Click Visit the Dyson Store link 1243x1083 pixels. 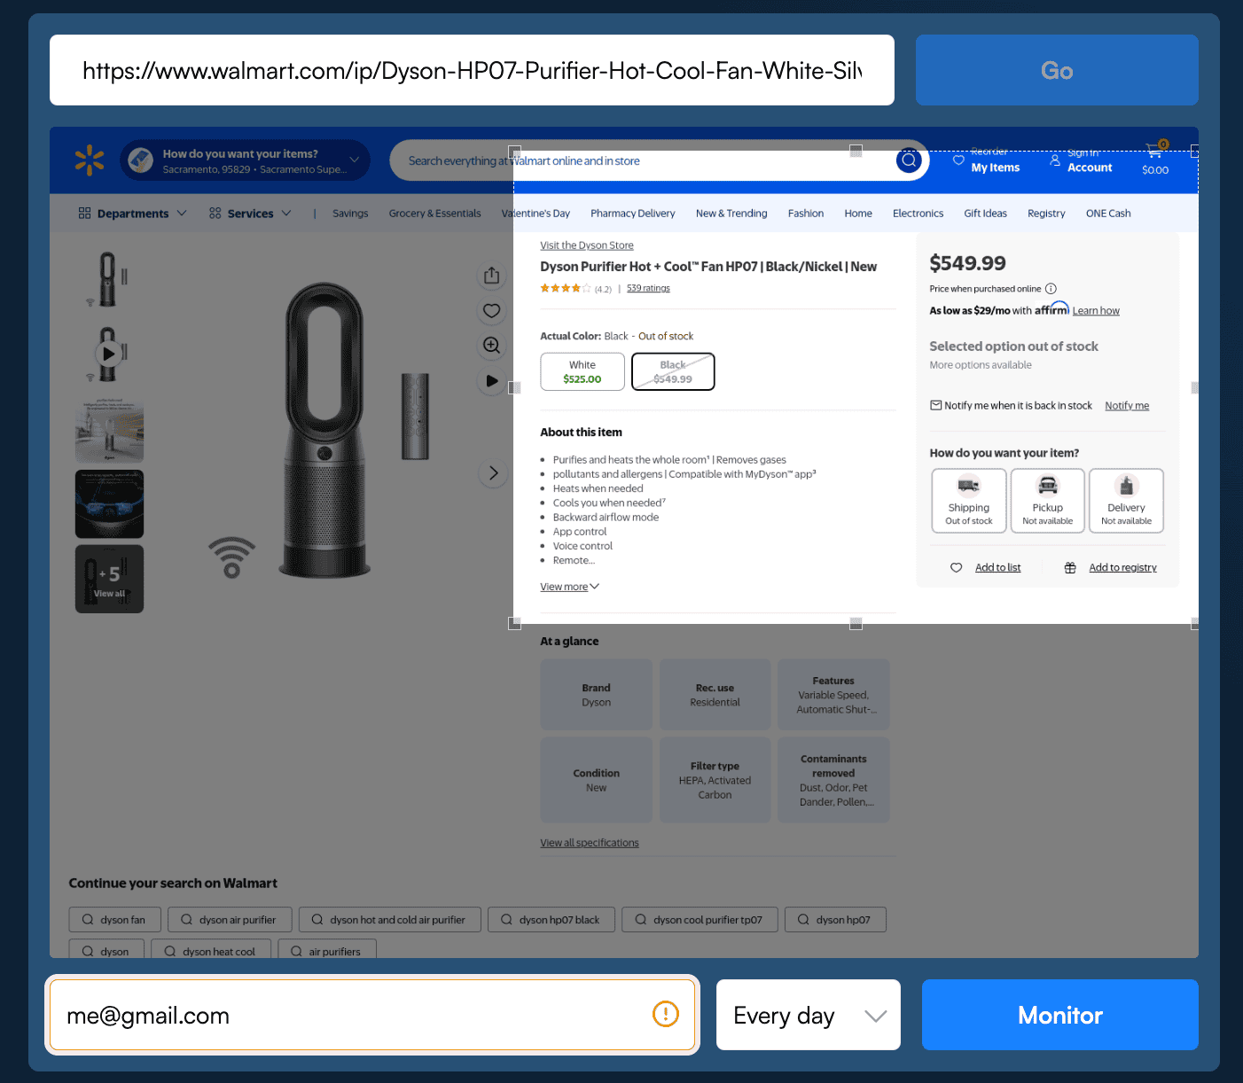587,245
